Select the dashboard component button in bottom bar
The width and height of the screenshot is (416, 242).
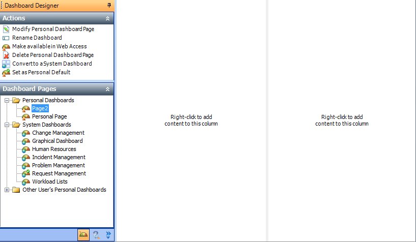pyautogui.click(x=84, y=235)
